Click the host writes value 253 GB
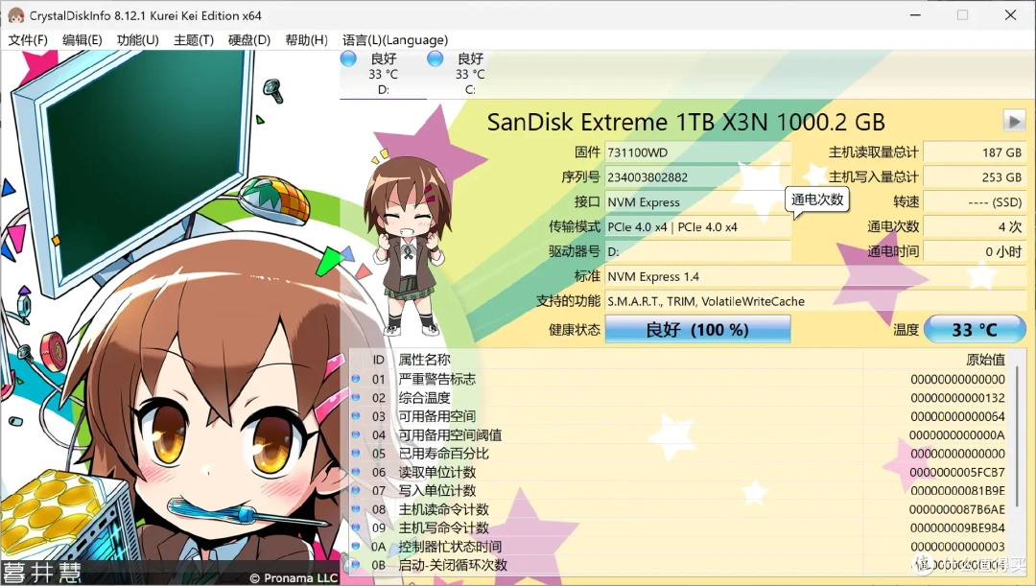Viewport: 1036px width, 586px height. (975, 177)
